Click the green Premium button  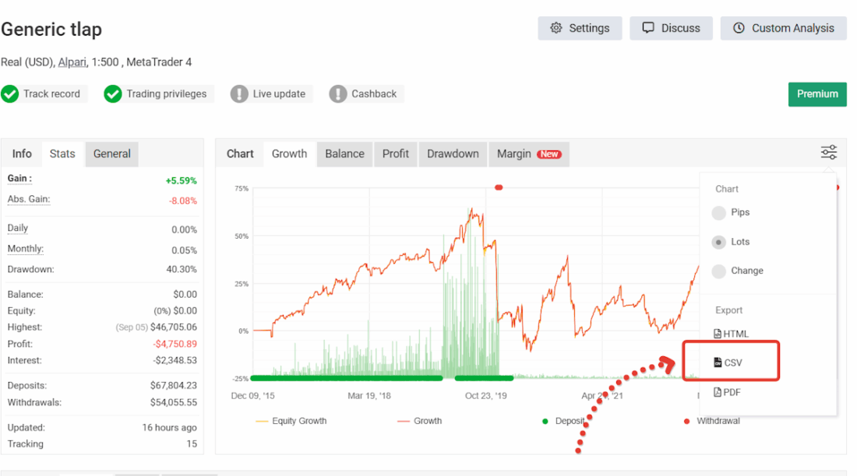point(817,94)
